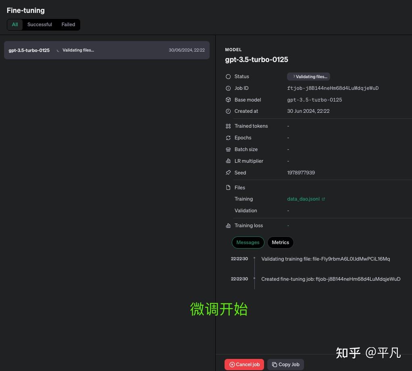Switch to the Metrics tab
The height and width of the screenshot is (371, 412).
[280, 242]
